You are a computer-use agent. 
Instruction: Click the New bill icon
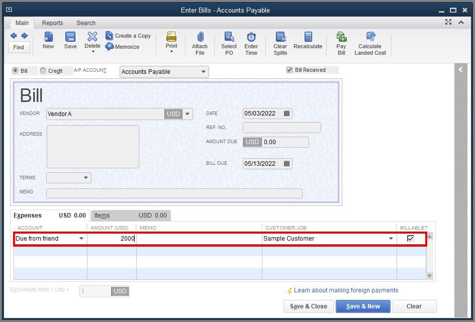click(x=48, y=37)
